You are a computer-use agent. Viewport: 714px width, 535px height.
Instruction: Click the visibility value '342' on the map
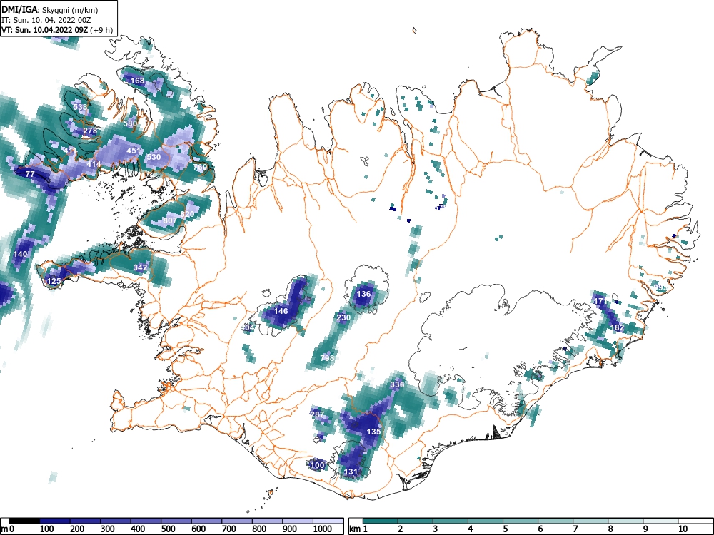[140, 267]
